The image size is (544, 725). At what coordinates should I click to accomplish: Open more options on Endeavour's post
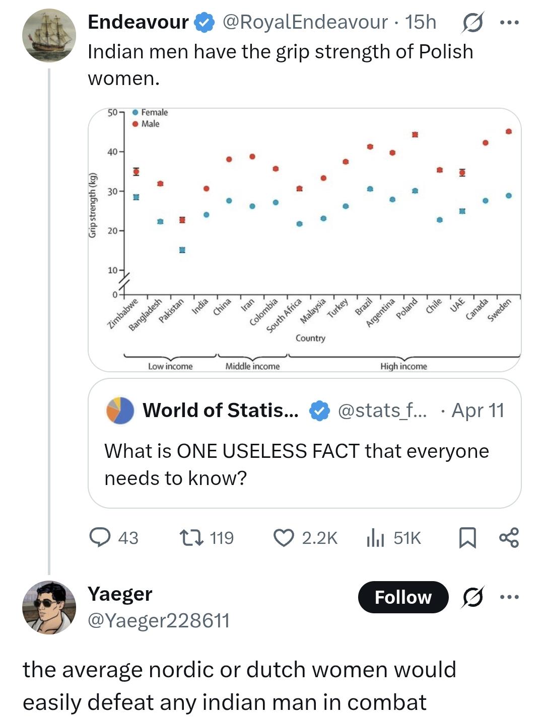509,23
